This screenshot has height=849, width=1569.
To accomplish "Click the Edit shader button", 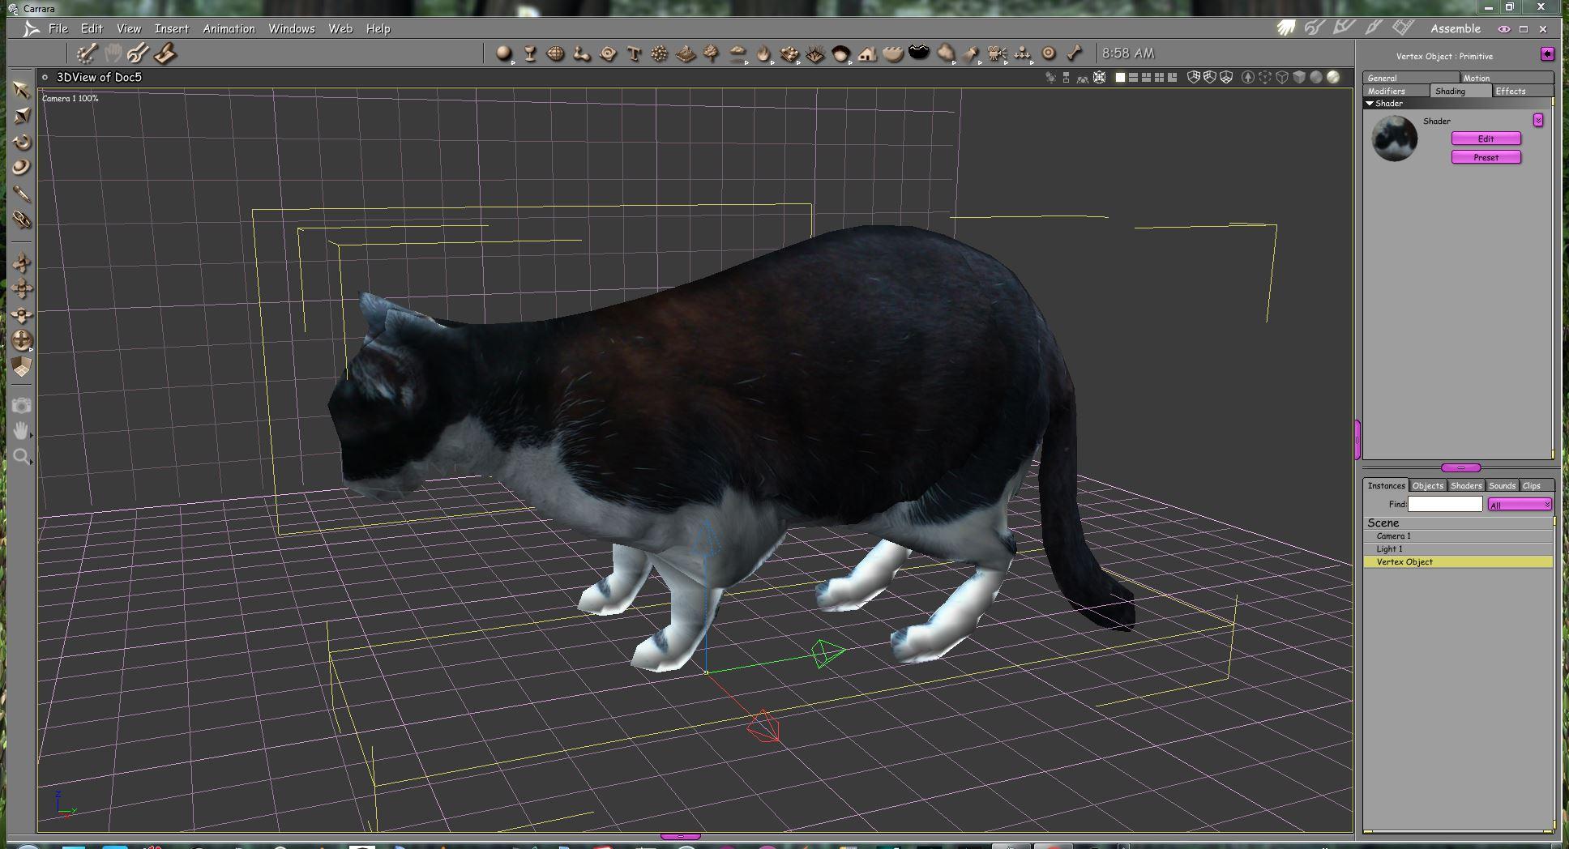I will 1486,139.
